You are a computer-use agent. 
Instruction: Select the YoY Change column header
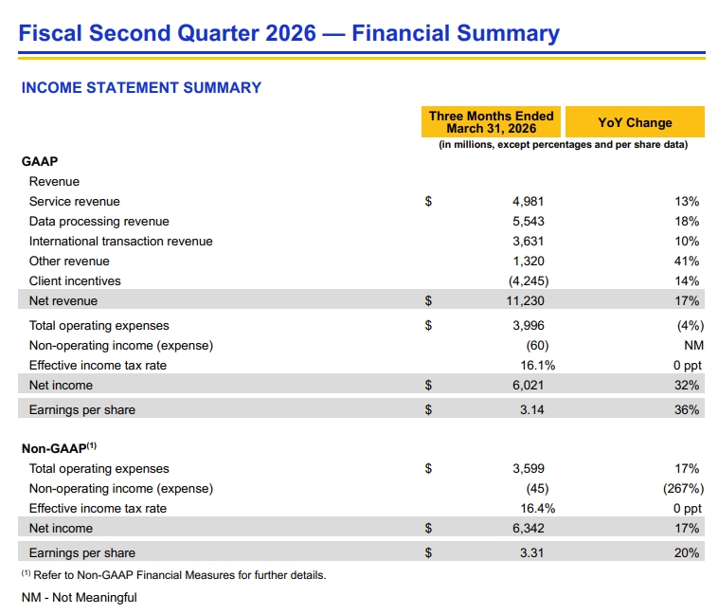coord(635,122)
